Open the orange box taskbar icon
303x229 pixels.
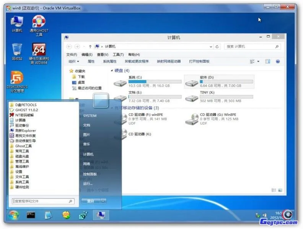pyautogui.click(x=66, y=215)
